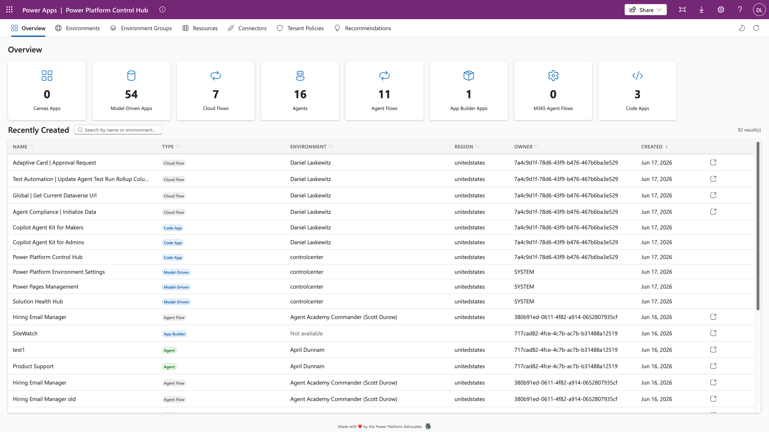Screen dimensions: 769x432
Task: Open the settings gear in header
Action: click(x=721, y=10)
